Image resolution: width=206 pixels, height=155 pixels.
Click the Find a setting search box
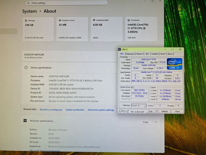click(67, 3)
